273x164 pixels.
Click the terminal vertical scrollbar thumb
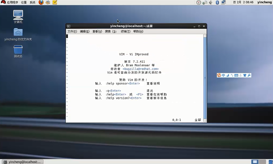tap(205, 78)
